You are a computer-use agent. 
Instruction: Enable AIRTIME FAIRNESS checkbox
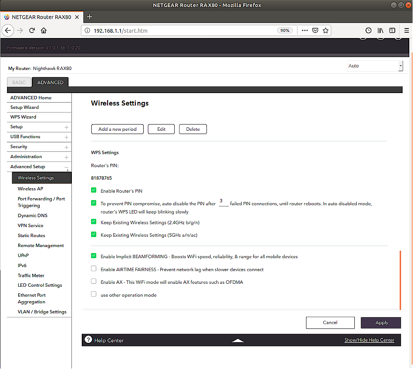click(94, 268)
